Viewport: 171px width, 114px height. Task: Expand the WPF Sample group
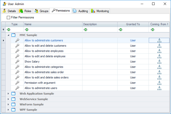pos(8,110)
